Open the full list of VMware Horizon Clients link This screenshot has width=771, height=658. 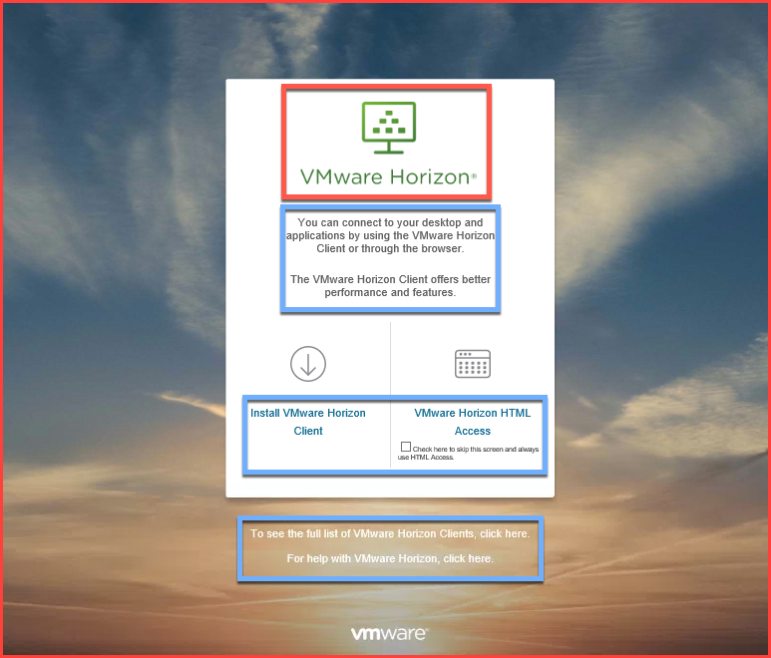pyautogui.click(x=390, y=533)
